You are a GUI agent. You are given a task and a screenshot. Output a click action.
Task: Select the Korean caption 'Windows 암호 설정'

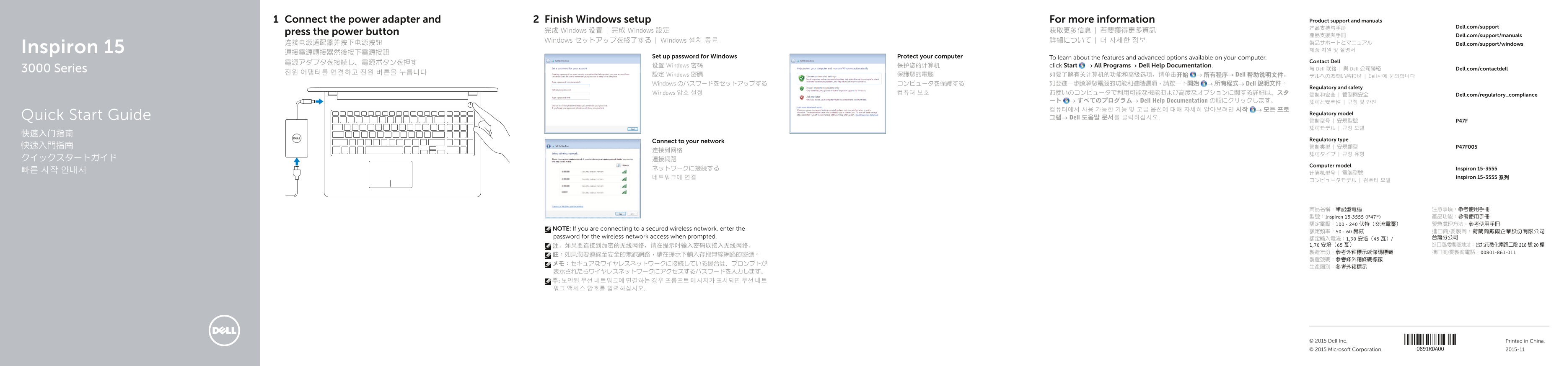coord(677,93)
